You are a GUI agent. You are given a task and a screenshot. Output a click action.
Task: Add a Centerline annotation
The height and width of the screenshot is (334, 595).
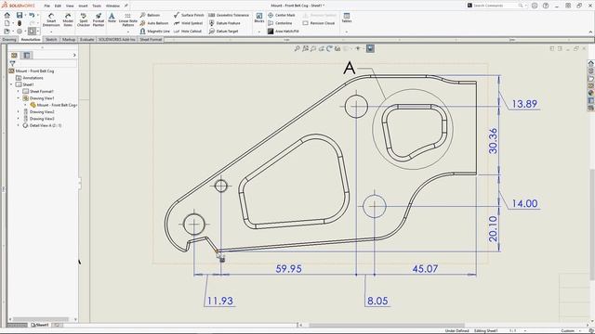280,23
